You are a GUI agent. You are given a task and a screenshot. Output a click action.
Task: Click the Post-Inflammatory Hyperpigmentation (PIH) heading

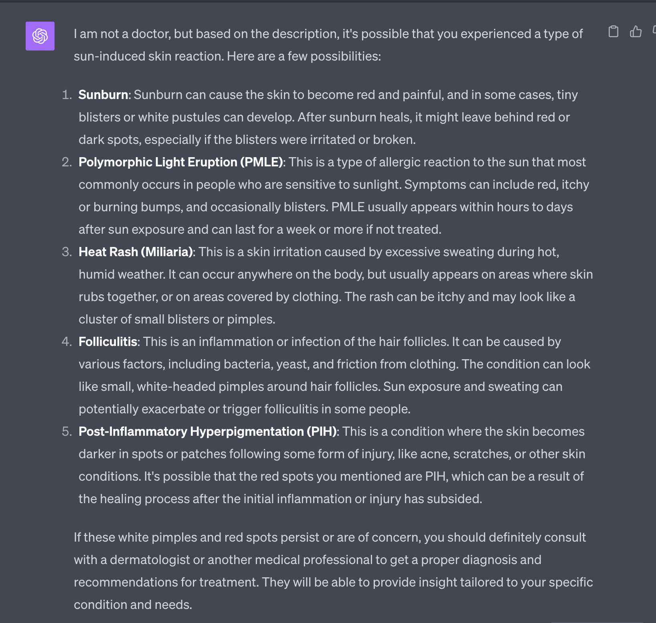coord(208,431)
